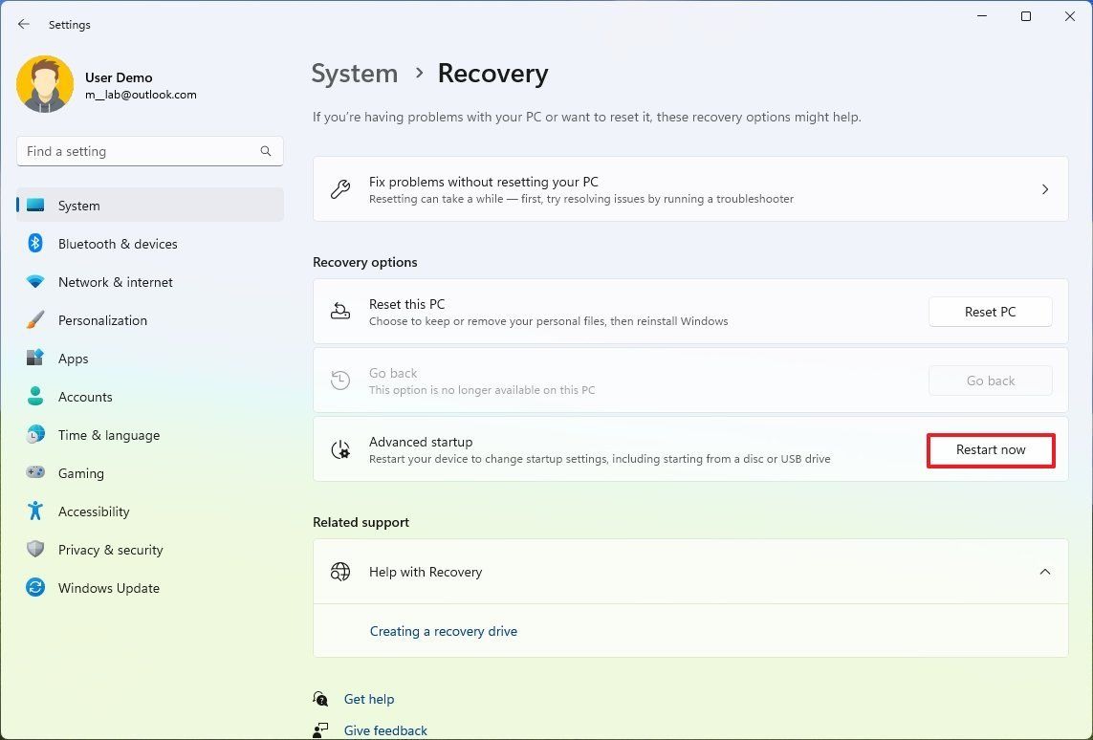1093x740 pixels.
Task: Click the Recovery page heading
Action: click(492, 74)
